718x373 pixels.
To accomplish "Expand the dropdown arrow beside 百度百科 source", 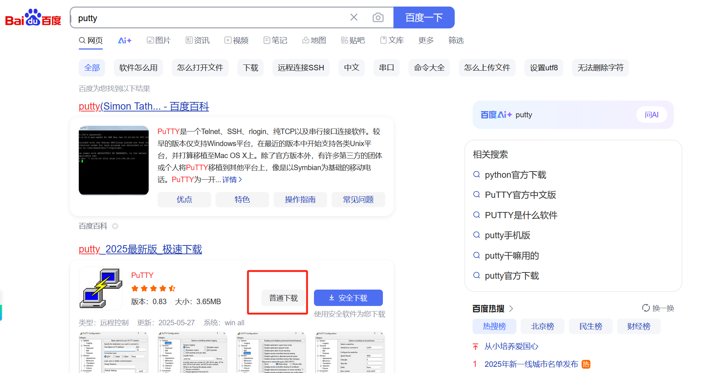I will 115,226.
